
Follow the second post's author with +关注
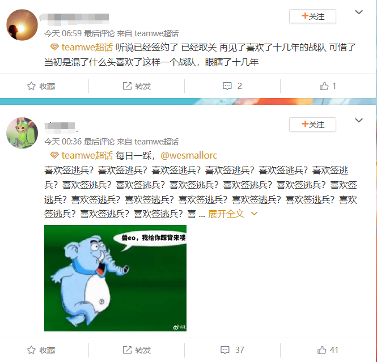pos(312,124)
